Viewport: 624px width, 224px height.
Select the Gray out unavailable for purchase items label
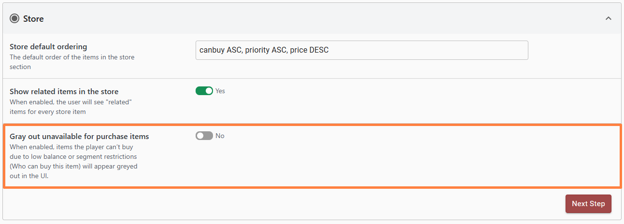pos(79,137)
